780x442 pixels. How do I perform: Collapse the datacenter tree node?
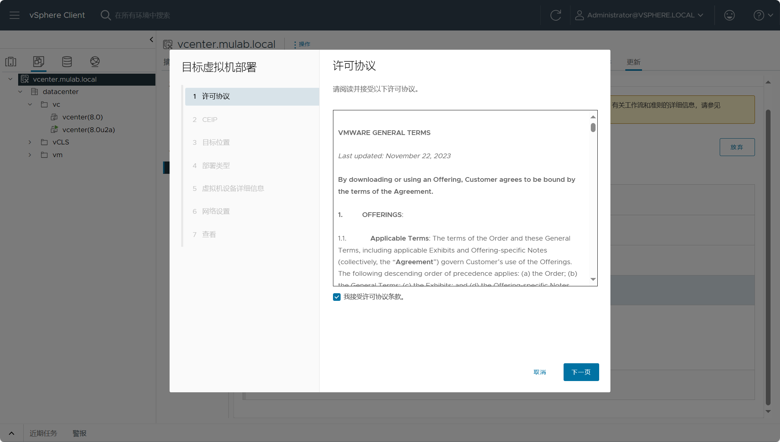(x=20, y=92)
